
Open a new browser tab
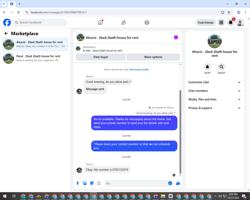19,4
